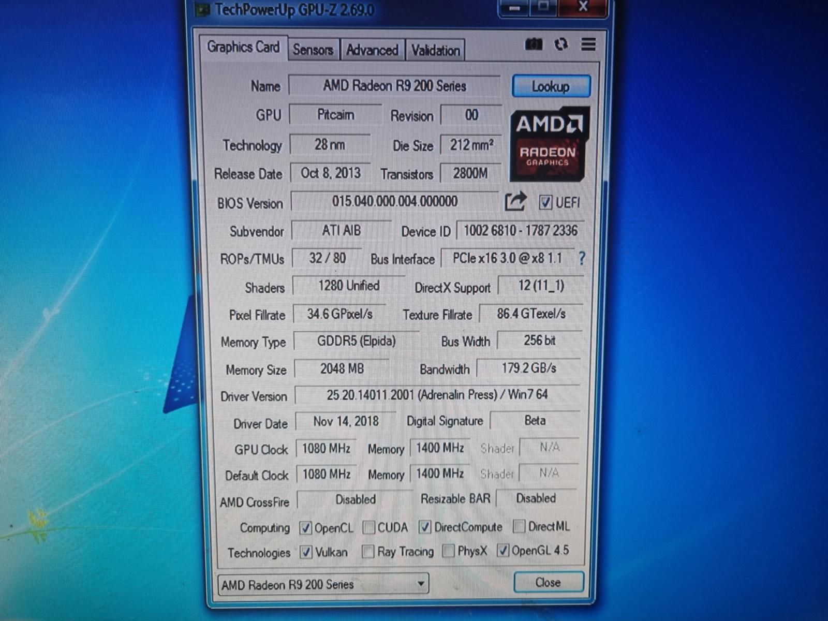The image size is (828, 621).
Task: Toggle the DirectCompute checkbox
Action: click(x=425, y=527)
